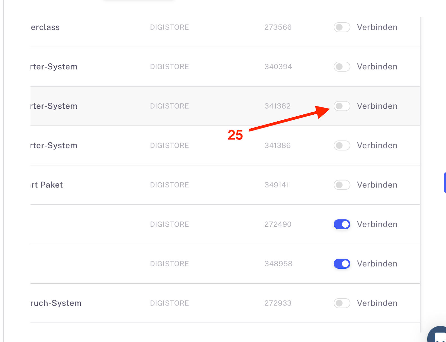Select the "ruch-System" product name
Viewport: 446px width, 342px height.
coord(56,303)
